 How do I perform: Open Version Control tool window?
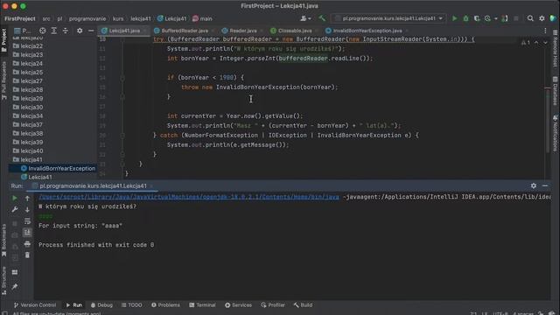35,305
